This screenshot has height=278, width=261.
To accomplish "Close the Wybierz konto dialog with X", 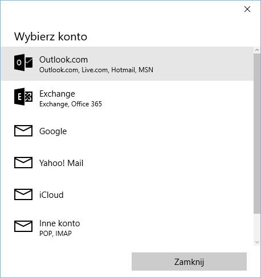I will pyautogui.click(x=247, y=9).
